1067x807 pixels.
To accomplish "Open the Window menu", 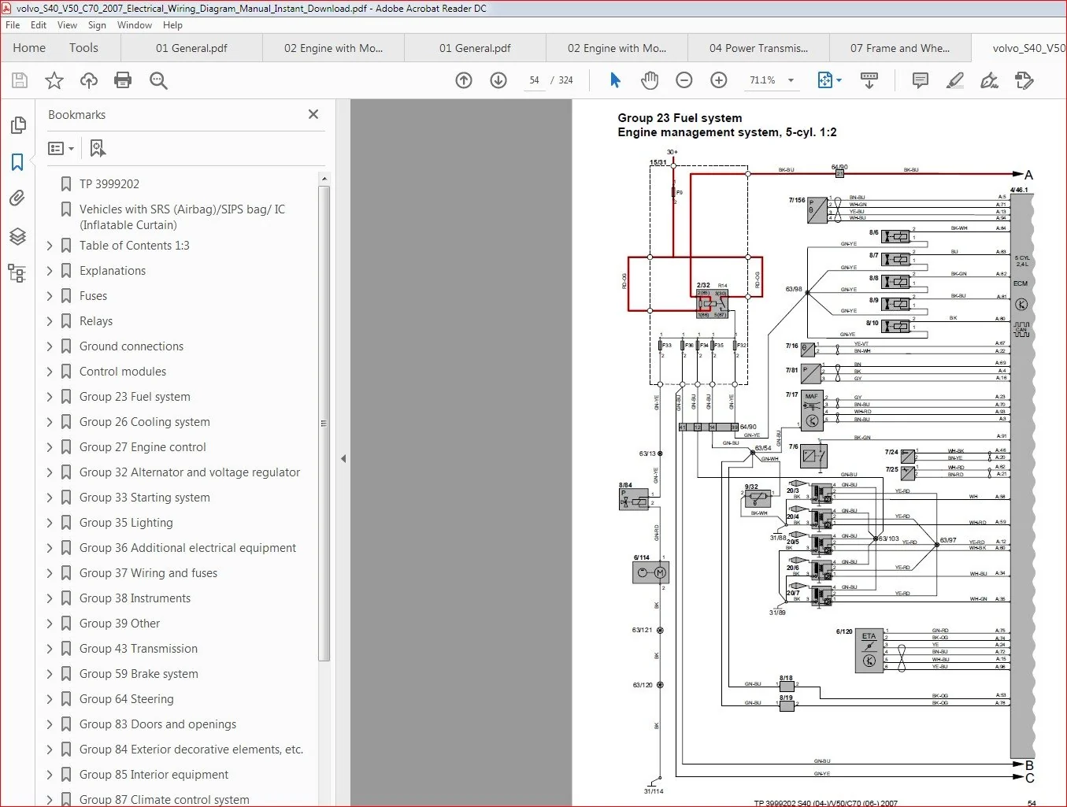I will [x=135, y=25].
